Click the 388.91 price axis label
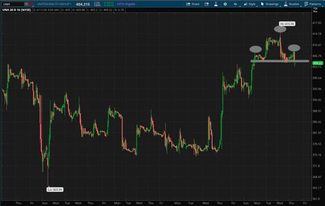This screenshot has width=325, height=206. (x=317, y=111)
